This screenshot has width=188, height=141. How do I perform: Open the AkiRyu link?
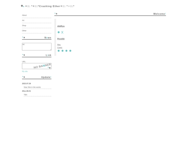(61, 26)
